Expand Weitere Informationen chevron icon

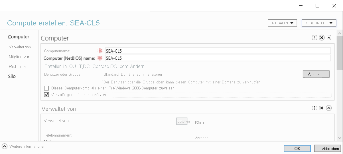pyautogui.click(x=5, y=146)
